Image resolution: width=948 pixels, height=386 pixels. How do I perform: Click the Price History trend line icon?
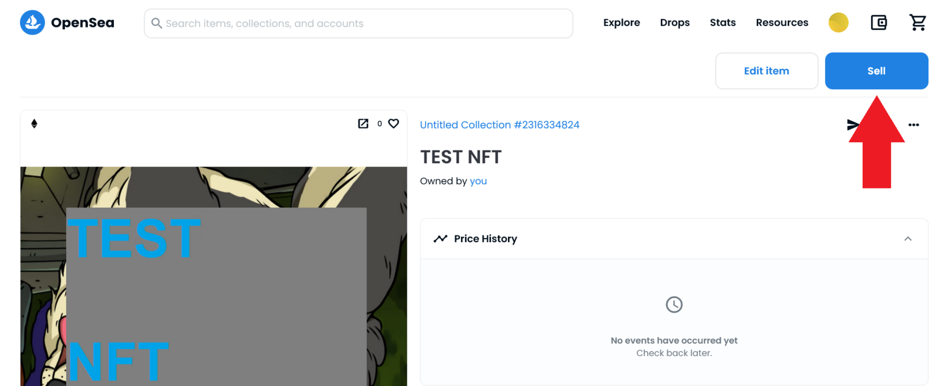click(440, 239)
